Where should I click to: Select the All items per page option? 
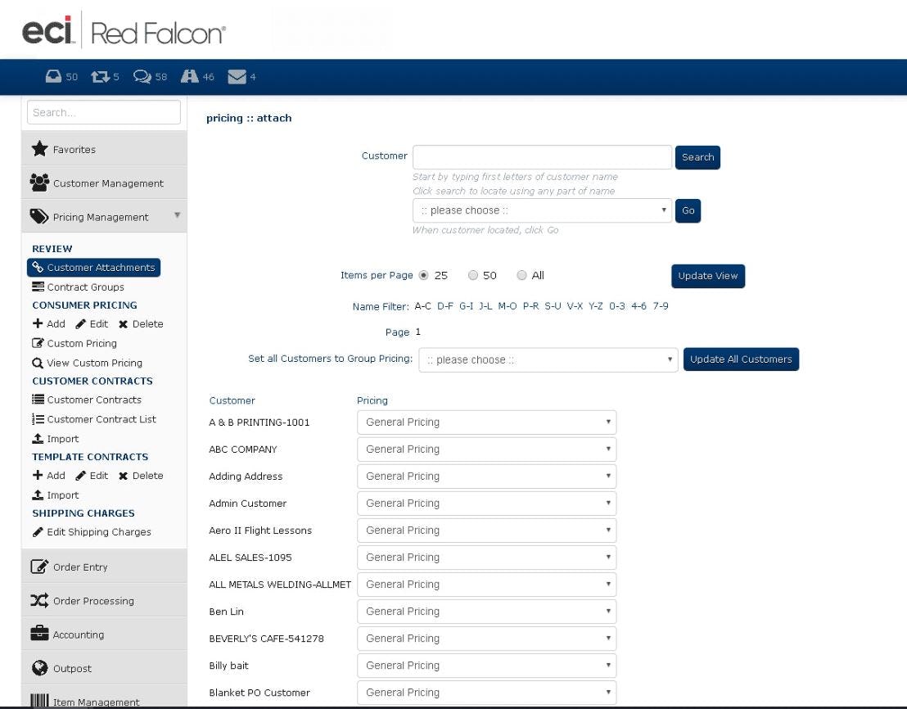(x=521, y=275)
